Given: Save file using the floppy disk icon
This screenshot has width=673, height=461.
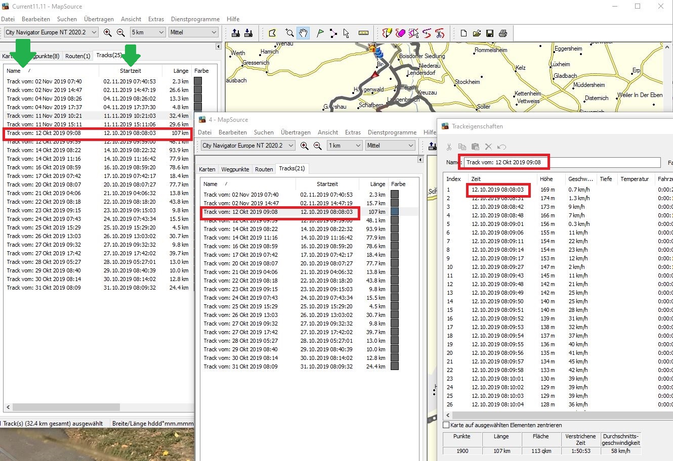Looking at the screenshot, I should coord(489,33).
